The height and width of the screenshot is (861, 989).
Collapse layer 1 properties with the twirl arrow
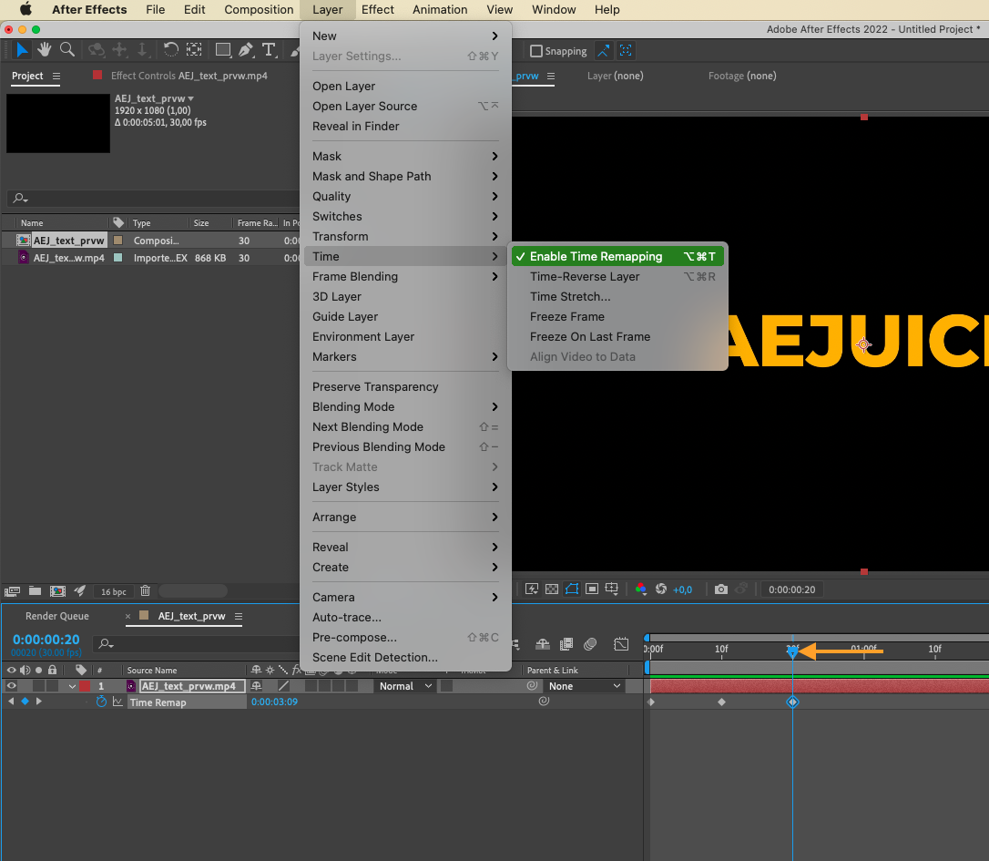(x=72, y=686)
